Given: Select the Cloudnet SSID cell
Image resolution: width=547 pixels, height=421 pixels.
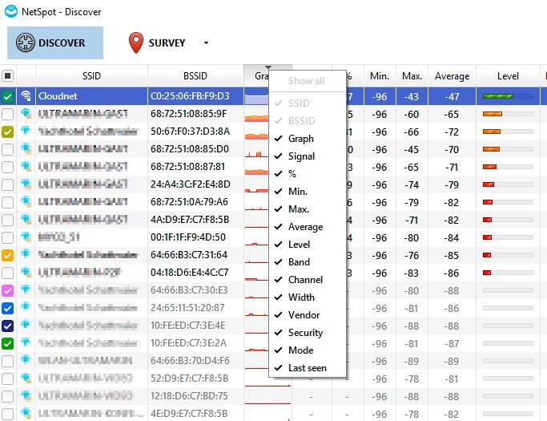Looking at the screenshot, I should 92,96.
